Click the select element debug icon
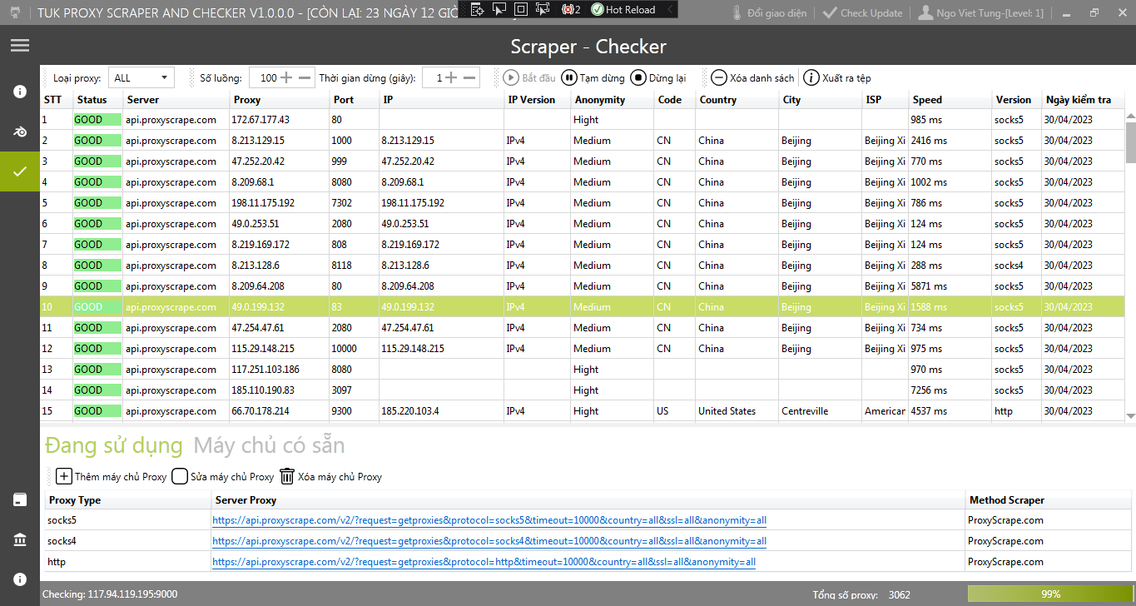Viewport: 1136px width, 606px height. coord(499,9)
